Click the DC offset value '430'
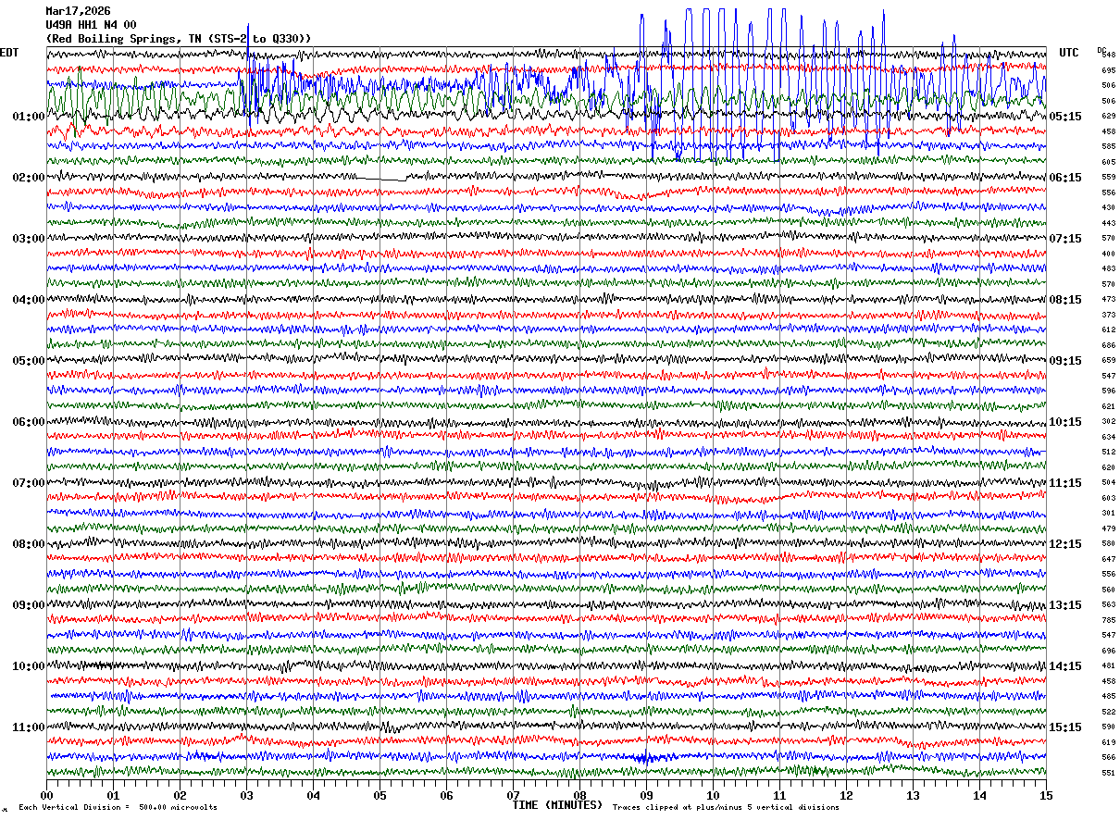The width and height of the screenshot is (1120, 820). (x=1108, y=208)
